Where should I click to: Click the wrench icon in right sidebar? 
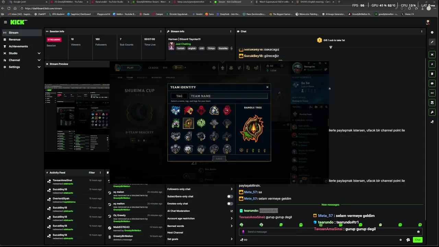pyautogui.click(x=432, y=112)
